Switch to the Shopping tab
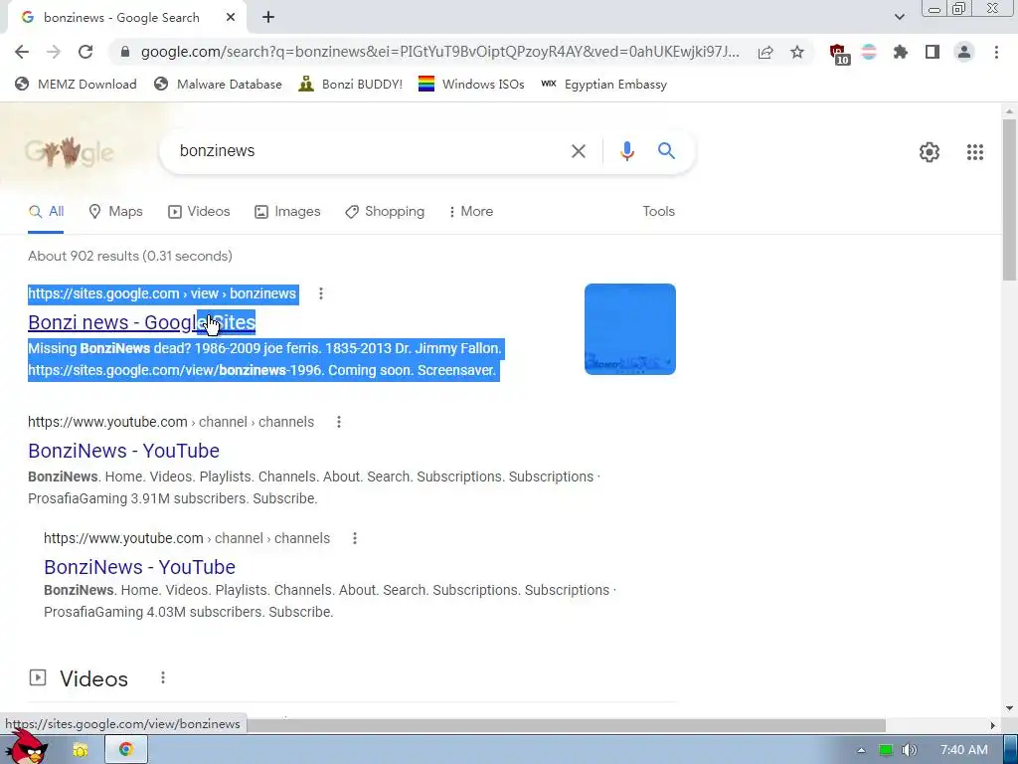 pyautogui.click(x=385, y=211)
